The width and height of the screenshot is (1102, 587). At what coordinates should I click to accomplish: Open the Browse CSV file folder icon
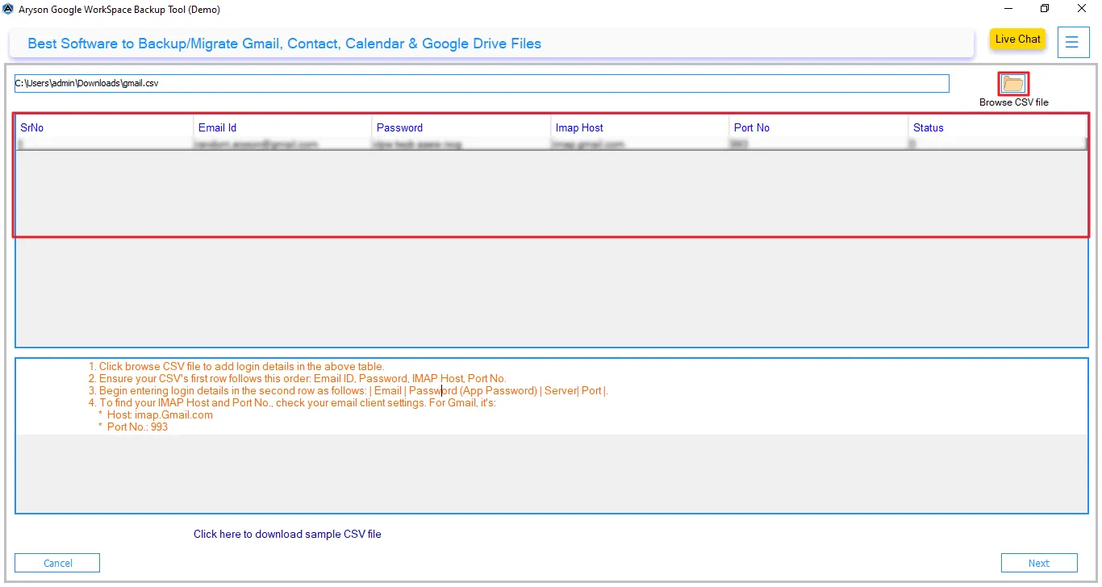click(1012, 82)
